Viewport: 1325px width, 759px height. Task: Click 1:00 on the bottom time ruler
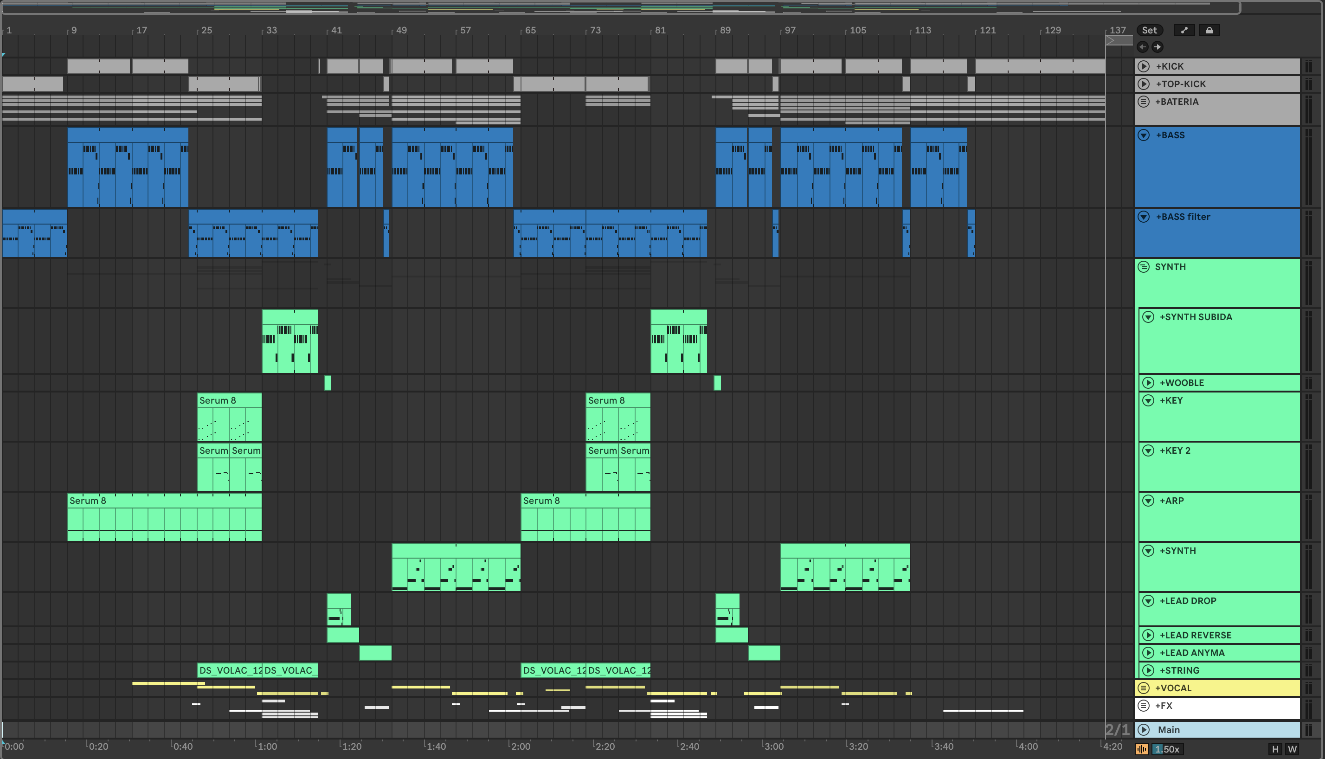tap(266, 746)
